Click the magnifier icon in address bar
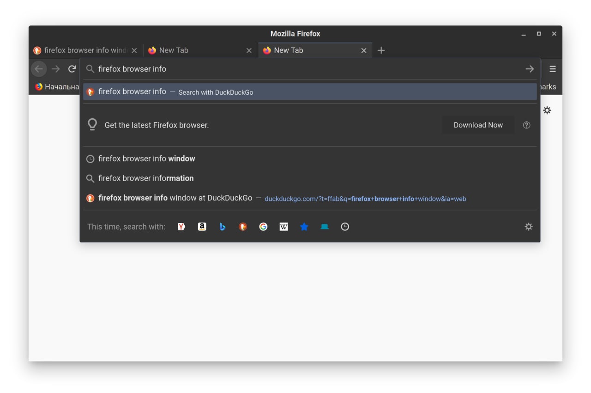The height and width of the screenshot is (393, 591). 90,69
